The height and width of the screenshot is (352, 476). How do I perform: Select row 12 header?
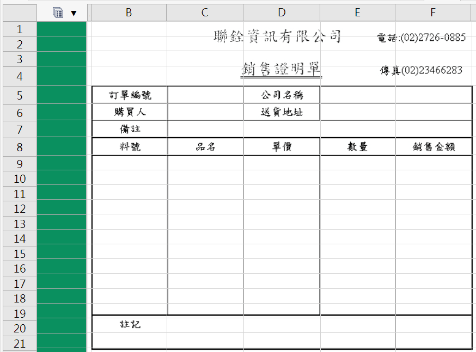[x=20, y=208]
